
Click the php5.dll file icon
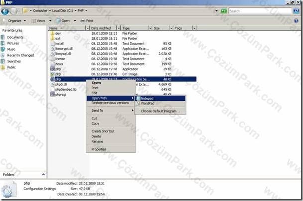[x=53, y=84]
